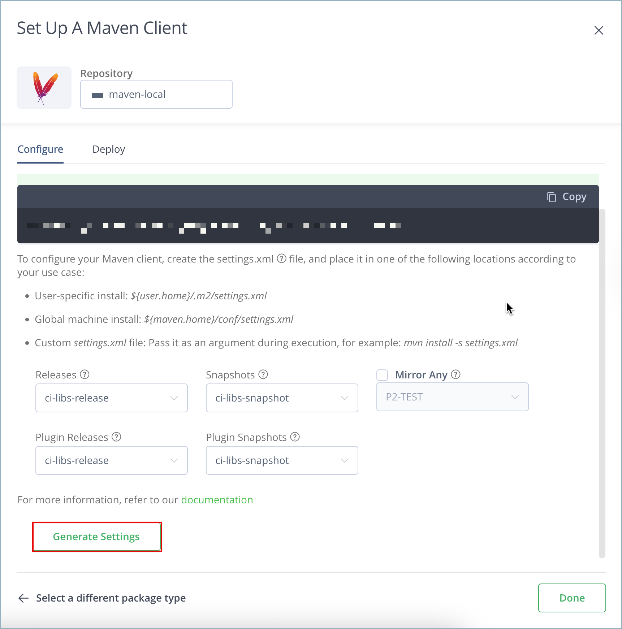The height and width of the screenshot is (629, 622).
Task: Click the back arrow beside package type text
Action: (23, 598)
